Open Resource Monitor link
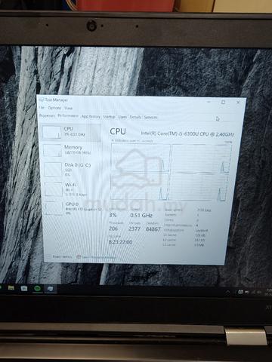The image size is (272, 362). pos(98,257)
